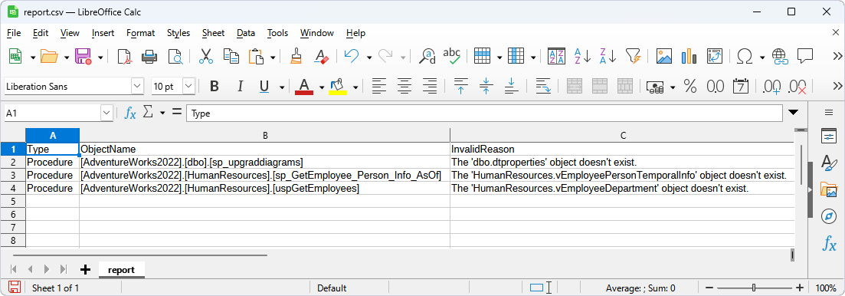This screenshot has height=296, width=845.
Task: Insert a chart
Action: [x=689, y=56]
